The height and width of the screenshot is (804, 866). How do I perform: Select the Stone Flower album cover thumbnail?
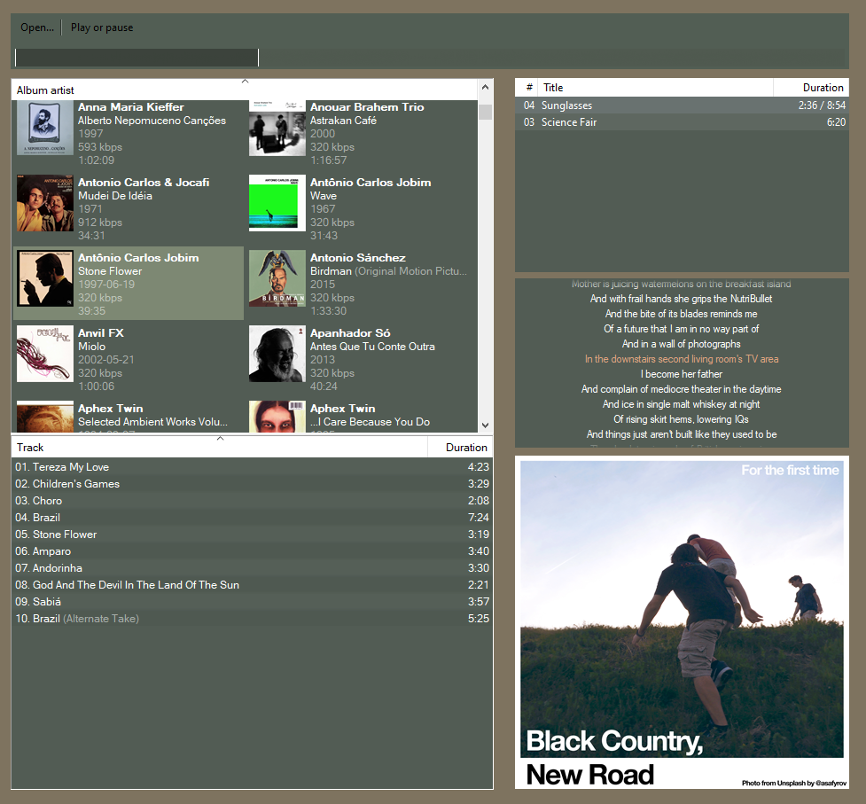(x=45, y=278)
